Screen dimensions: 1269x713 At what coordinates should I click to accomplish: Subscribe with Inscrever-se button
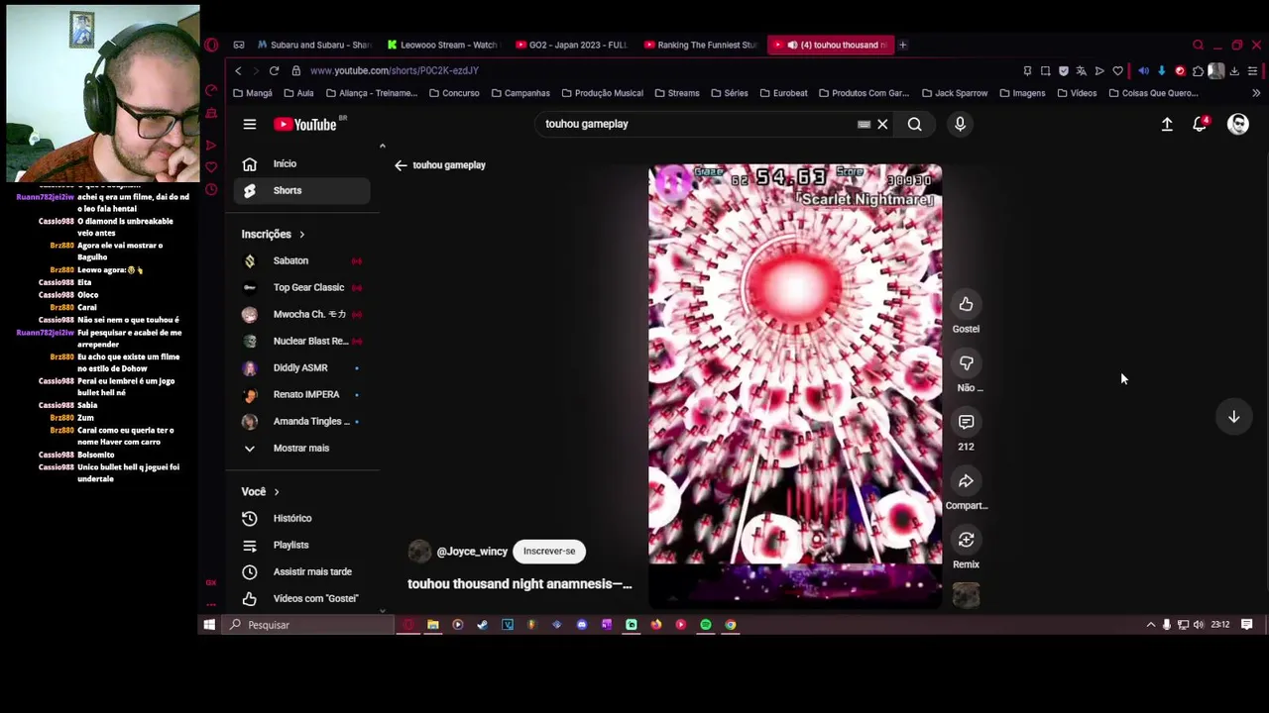coord(548,552)
